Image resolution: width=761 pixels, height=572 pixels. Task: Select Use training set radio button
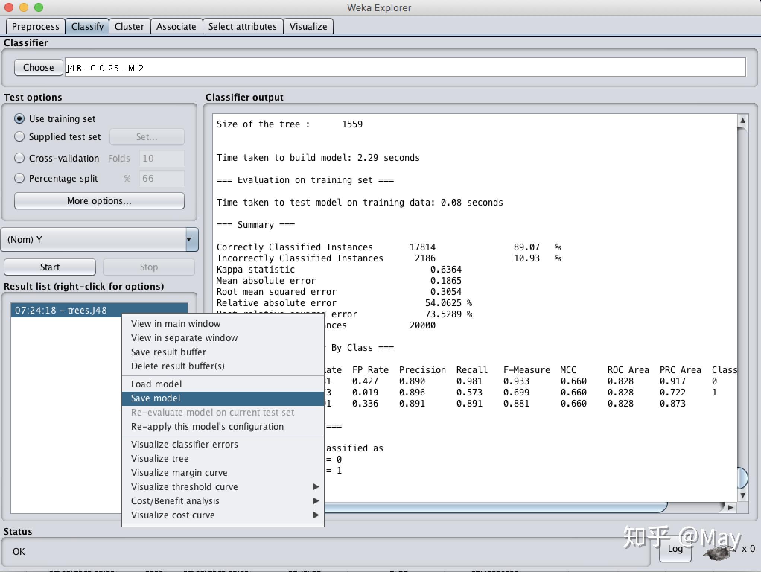click(x=19, y=119)
